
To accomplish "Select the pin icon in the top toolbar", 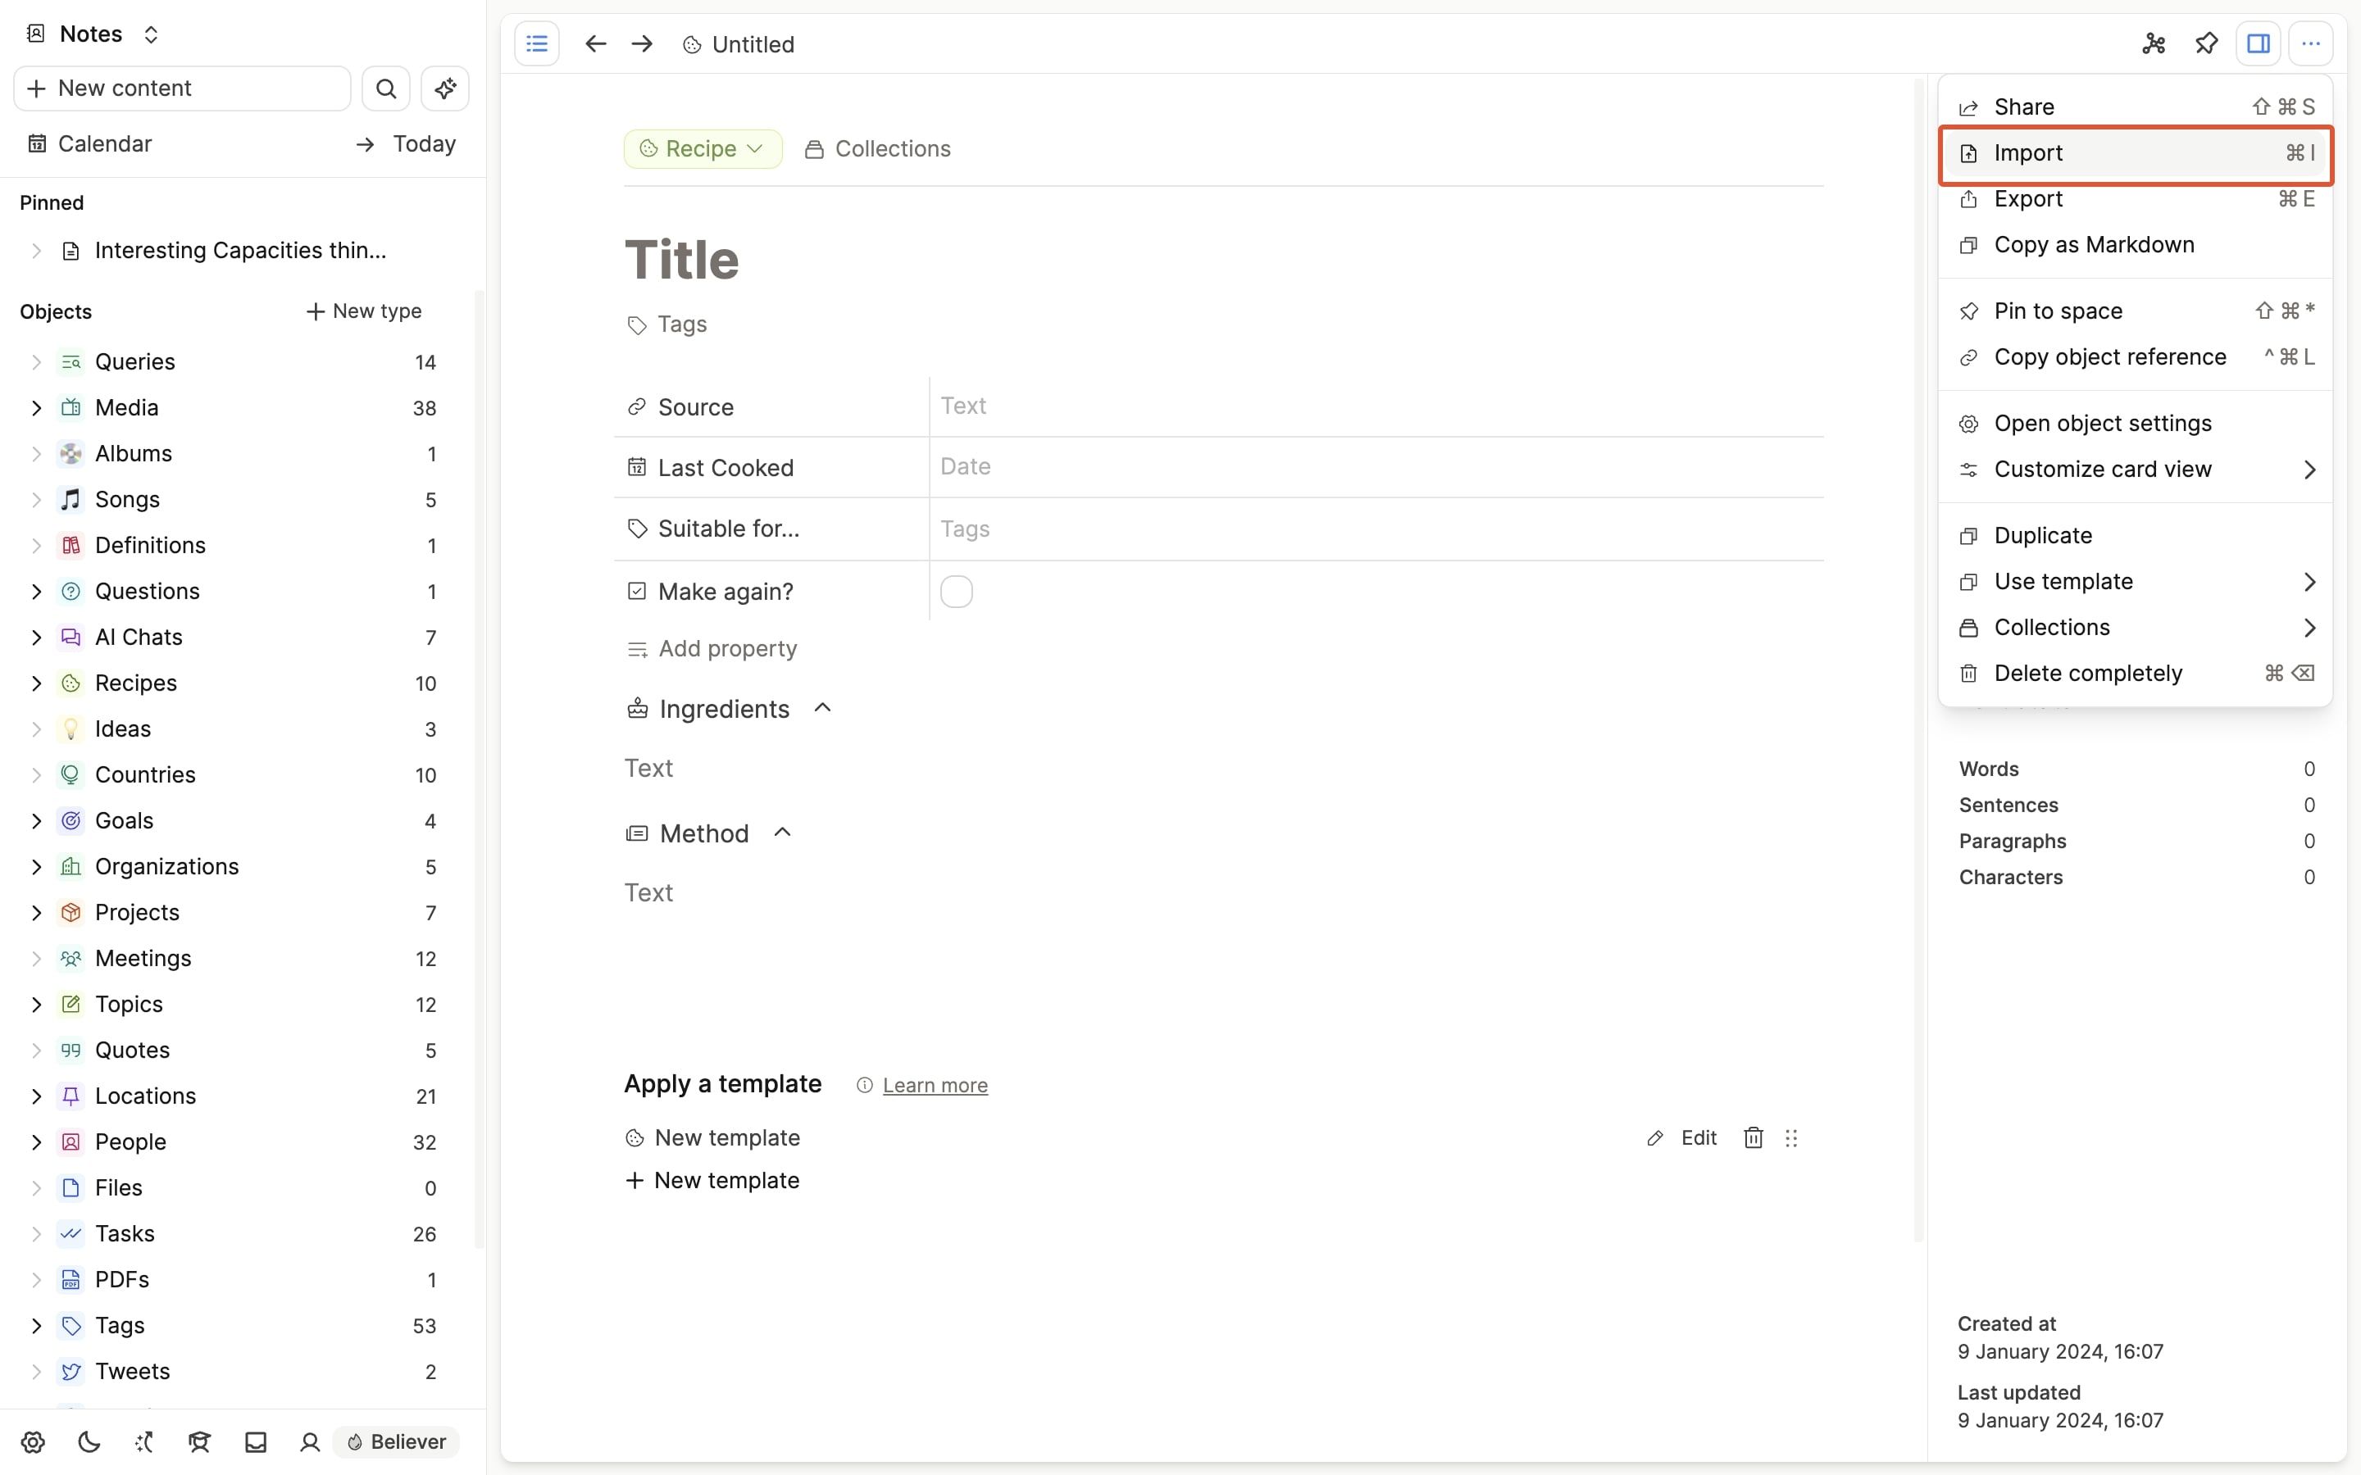I will click(x=2206, y=44).
